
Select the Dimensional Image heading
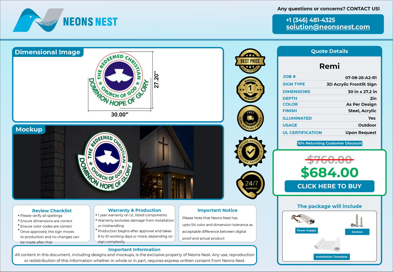pos(48,52)
